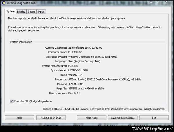The image size is (174, 132).
Task: Click the System Information group label
Action: [21, 42]
